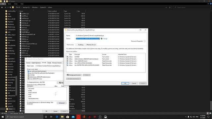The width and height of the screenshot is (212, 119).
Task: Click Cancel in Advanced Security Settings
Action: [x=134, y=83]
